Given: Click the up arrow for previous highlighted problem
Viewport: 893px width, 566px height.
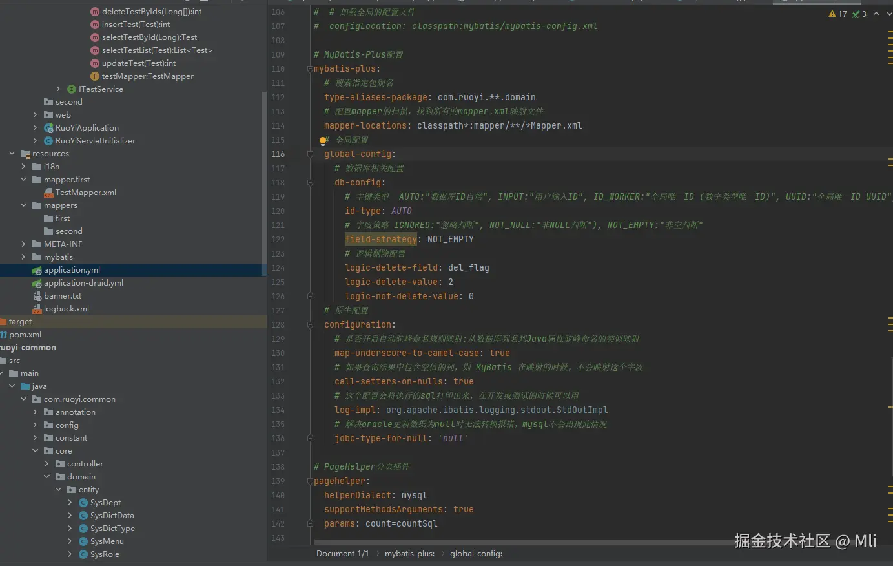Looking at the screenshot, I should (876, 14).
